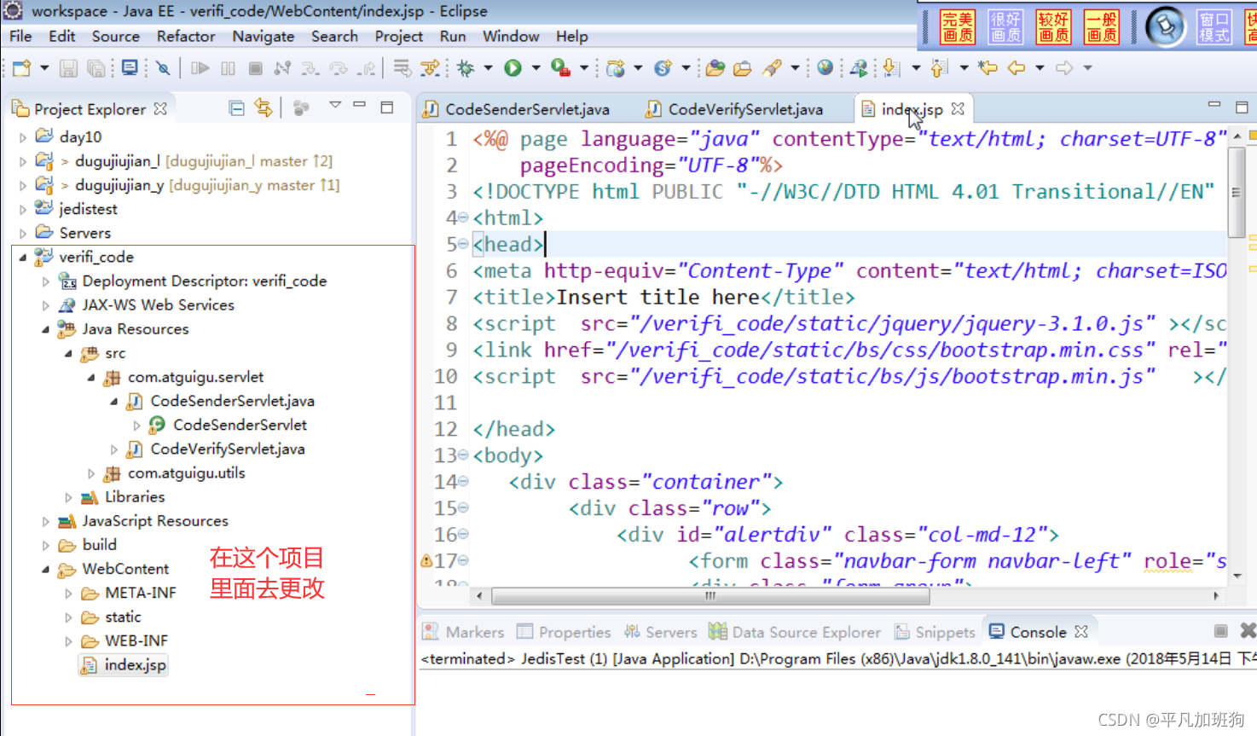Click the Open Task briefcase icon
The width and height of the screenshot is (1257, 736).
pos(743,68)
